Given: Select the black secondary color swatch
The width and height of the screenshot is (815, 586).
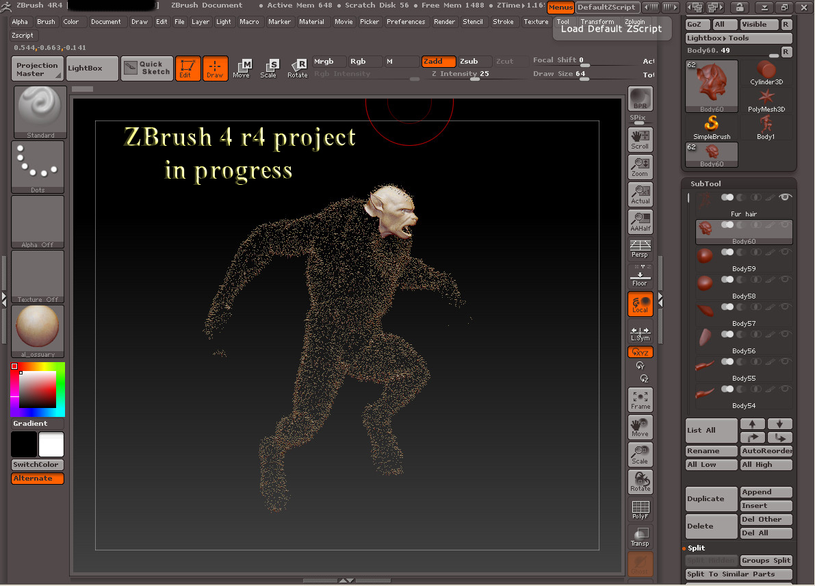Looking at the screenshot, I should pos(24,444).
